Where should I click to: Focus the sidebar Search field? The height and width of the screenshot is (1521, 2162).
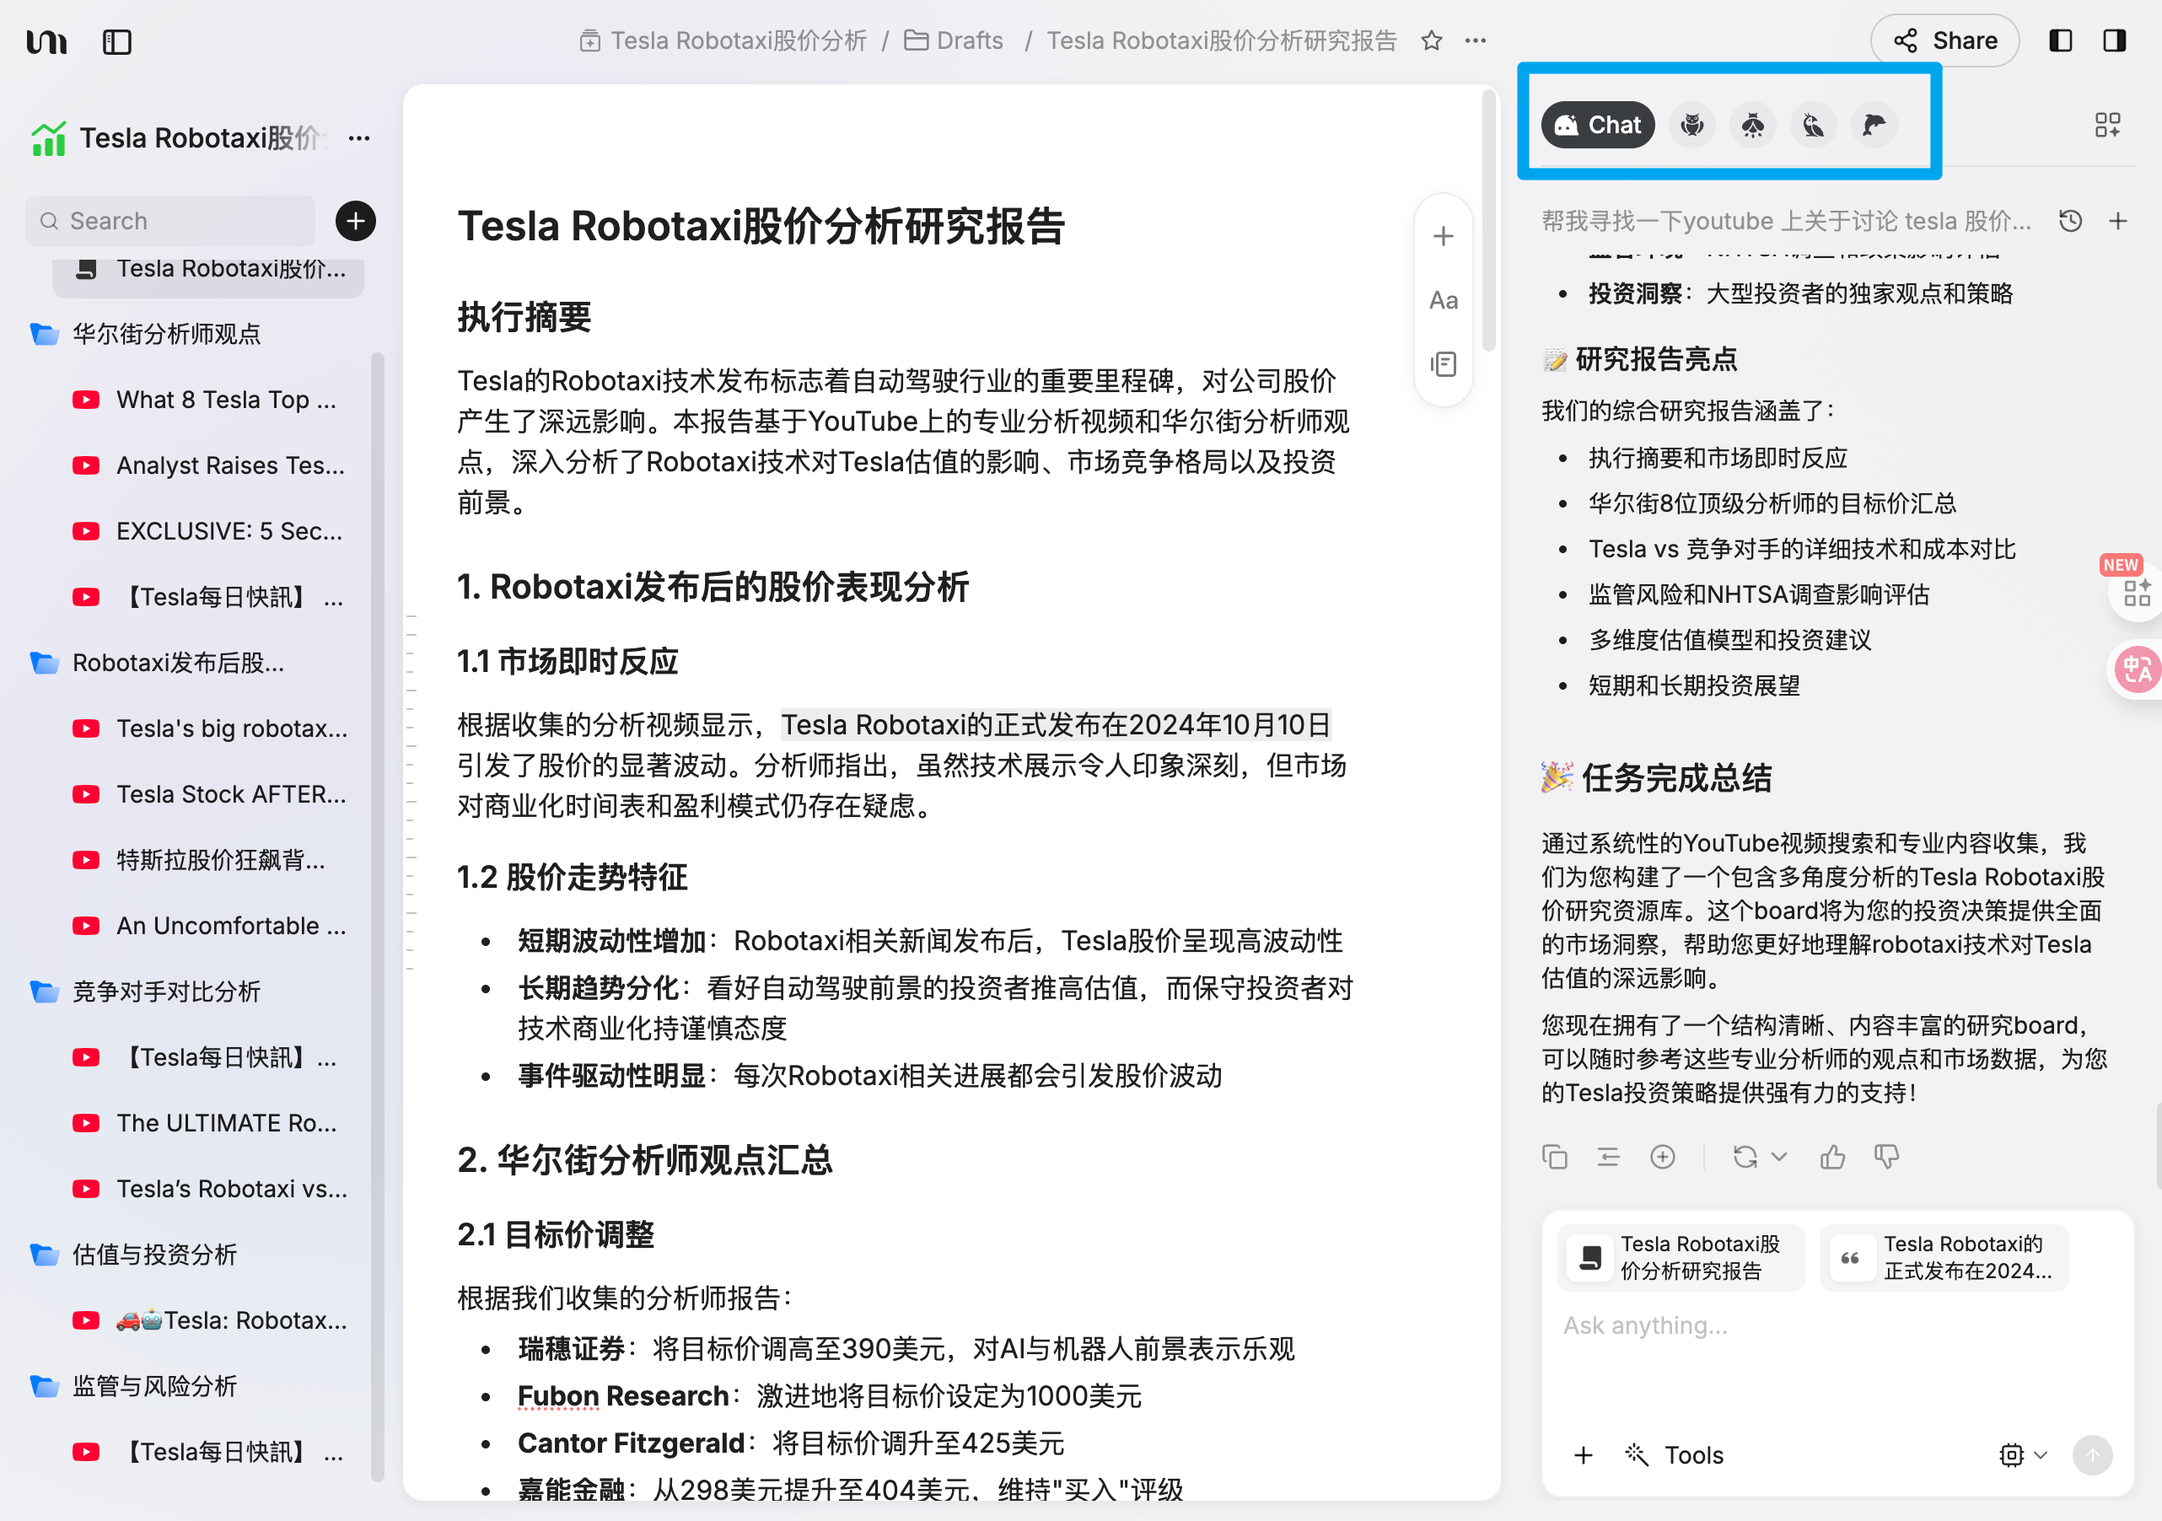(170, 222)
